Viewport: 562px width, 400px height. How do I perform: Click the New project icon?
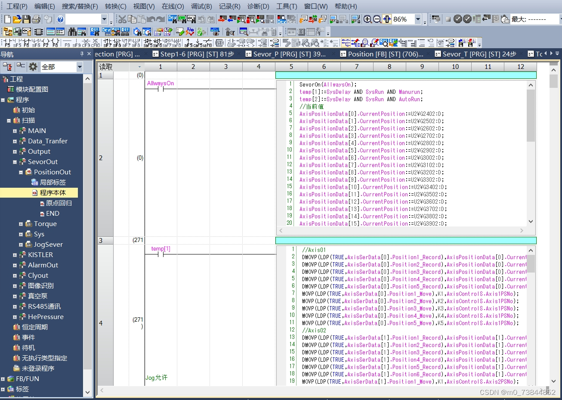click(7, 19)
